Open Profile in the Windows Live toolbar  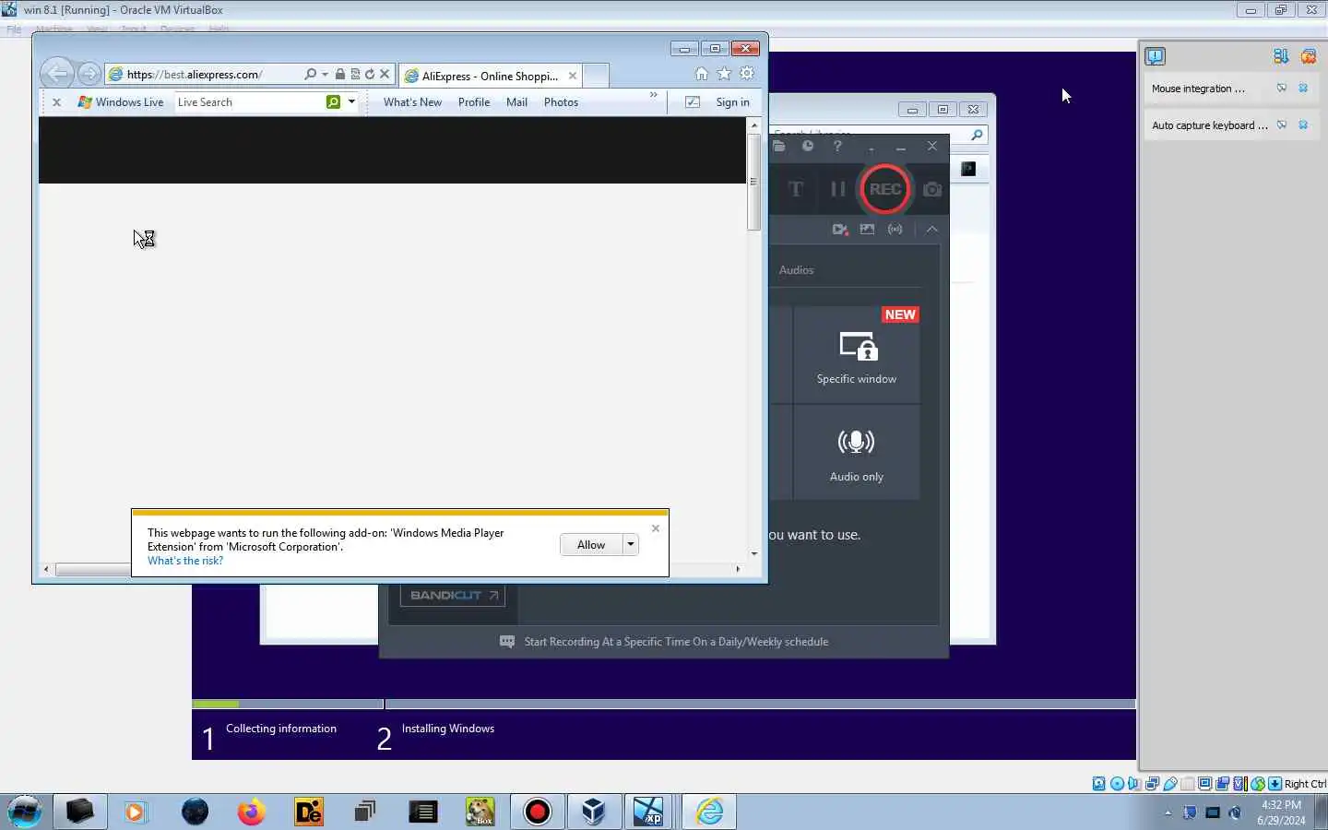[x=474, y=102]
